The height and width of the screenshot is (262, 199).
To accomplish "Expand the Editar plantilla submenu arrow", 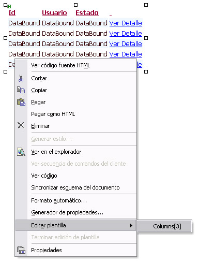I will pos(131,225).
